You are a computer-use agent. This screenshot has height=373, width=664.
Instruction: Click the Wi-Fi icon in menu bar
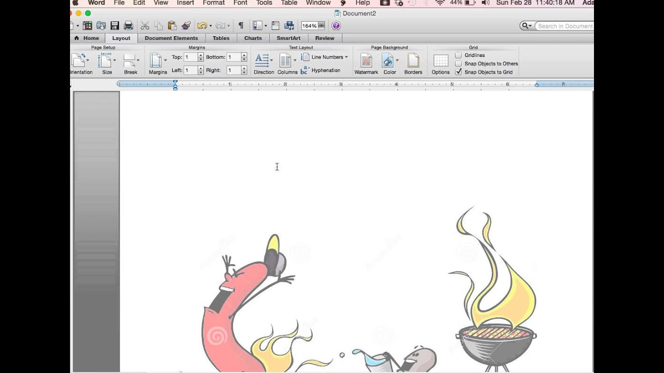coord(440,3)
